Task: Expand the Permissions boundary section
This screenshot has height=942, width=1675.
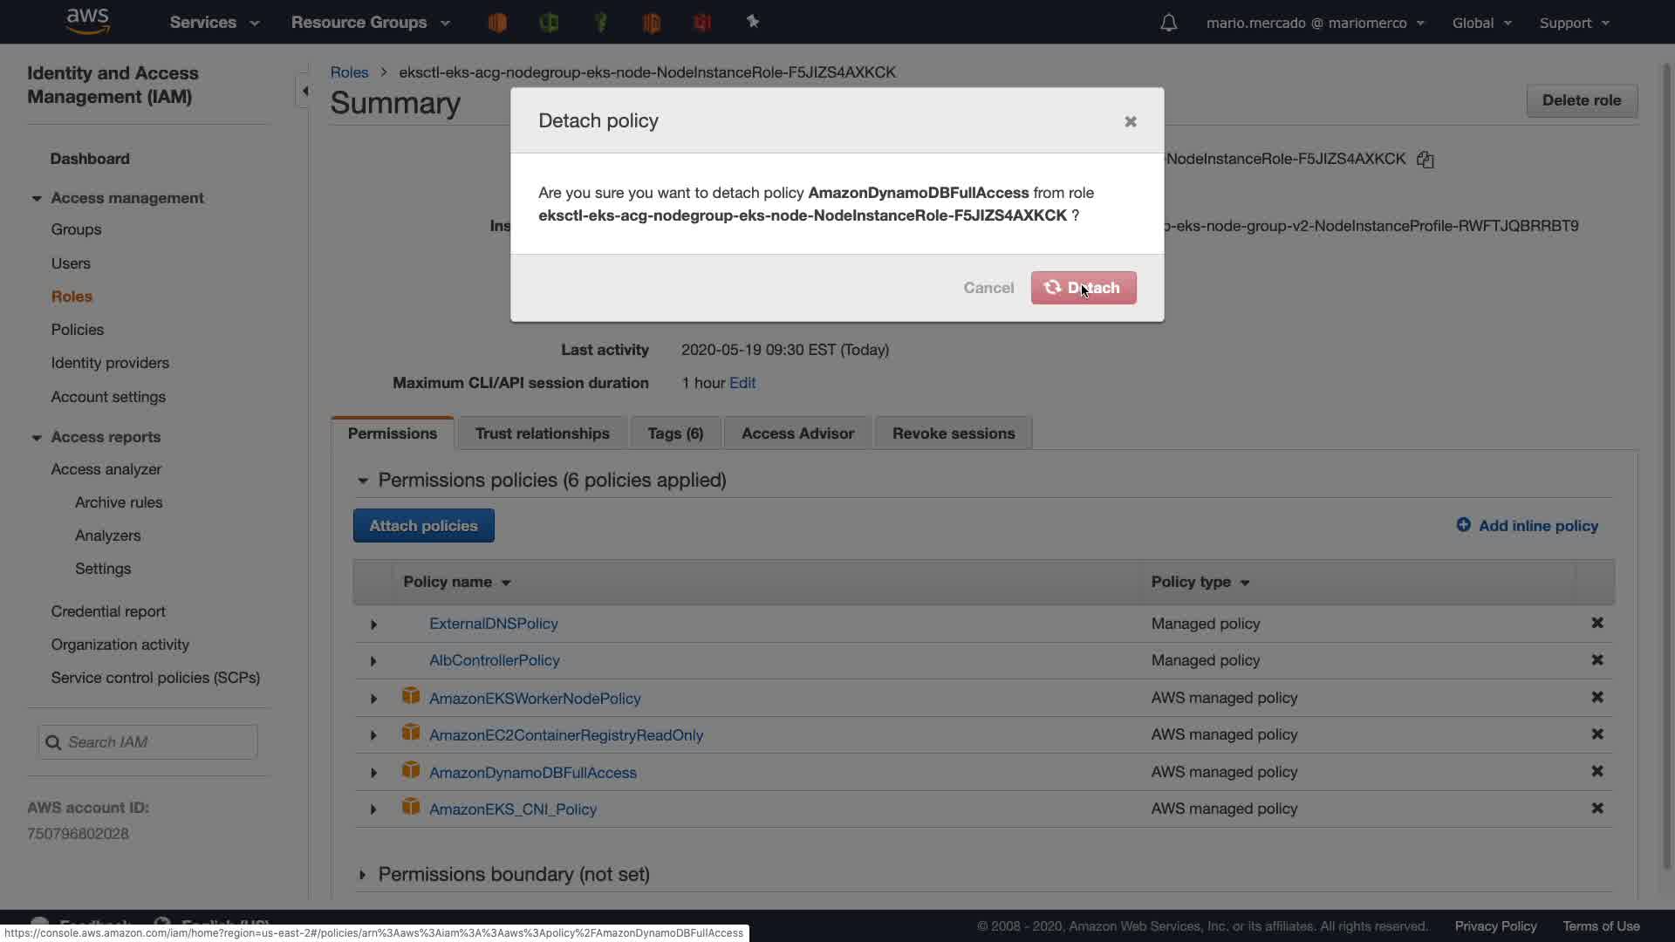Action: click(363, 874)
